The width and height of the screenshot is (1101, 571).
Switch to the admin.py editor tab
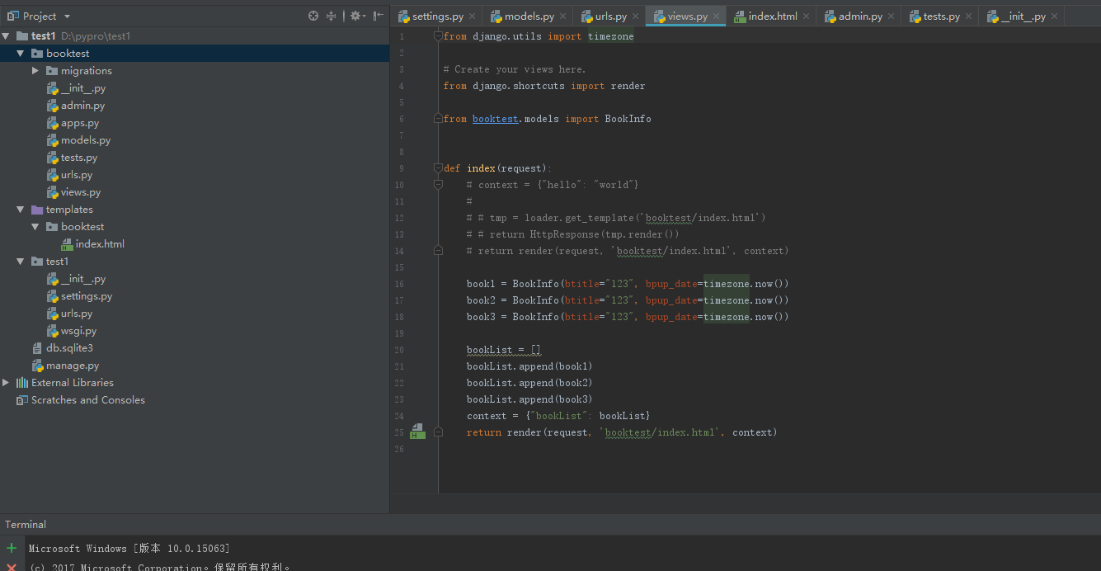click(860, 17)
